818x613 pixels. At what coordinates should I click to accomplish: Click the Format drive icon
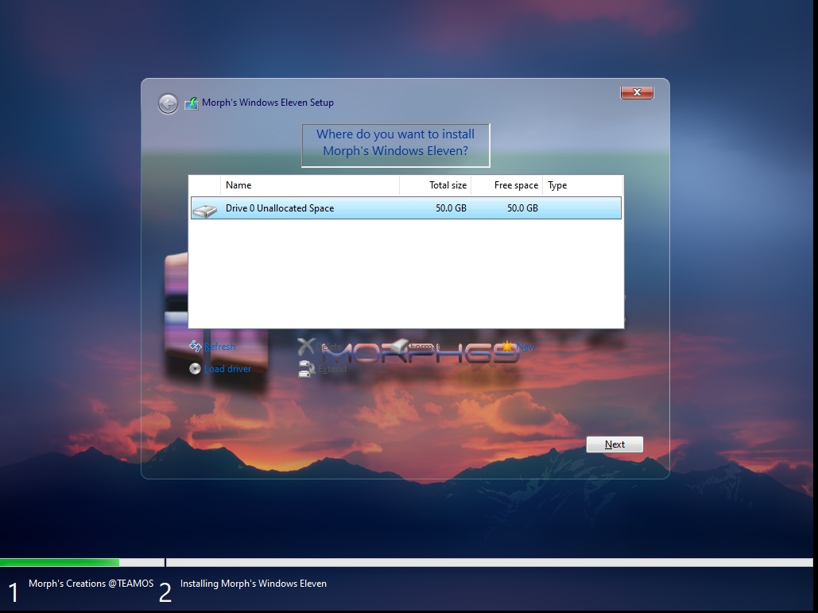tap(400, 345)
